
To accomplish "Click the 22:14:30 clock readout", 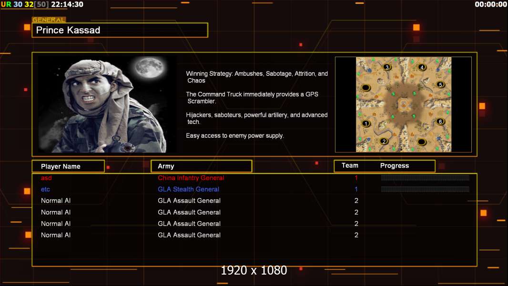I will (x=67, y=5).
